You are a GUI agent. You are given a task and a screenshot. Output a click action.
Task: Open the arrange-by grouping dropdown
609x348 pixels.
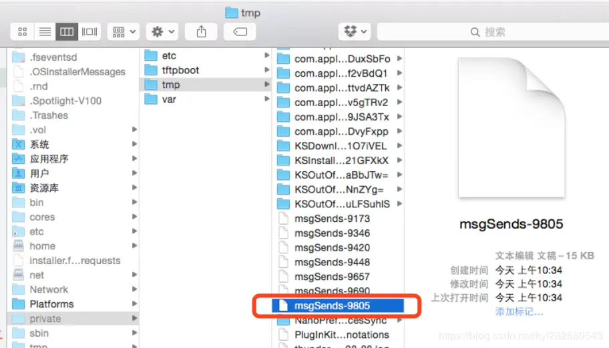pos(124,32)
